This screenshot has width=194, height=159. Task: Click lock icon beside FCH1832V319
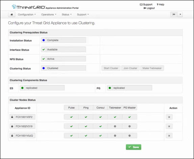coord(12,126)
